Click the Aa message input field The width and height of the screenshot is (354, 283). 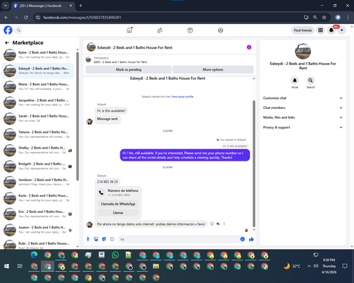179,239
